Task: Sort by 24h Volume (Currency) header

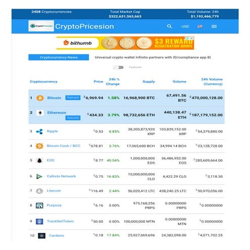Action: [212, 81]
